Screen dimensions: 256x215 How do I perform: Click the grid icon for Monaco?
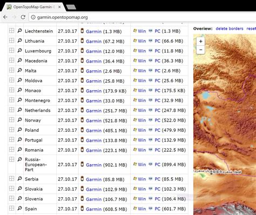[12, 90]
